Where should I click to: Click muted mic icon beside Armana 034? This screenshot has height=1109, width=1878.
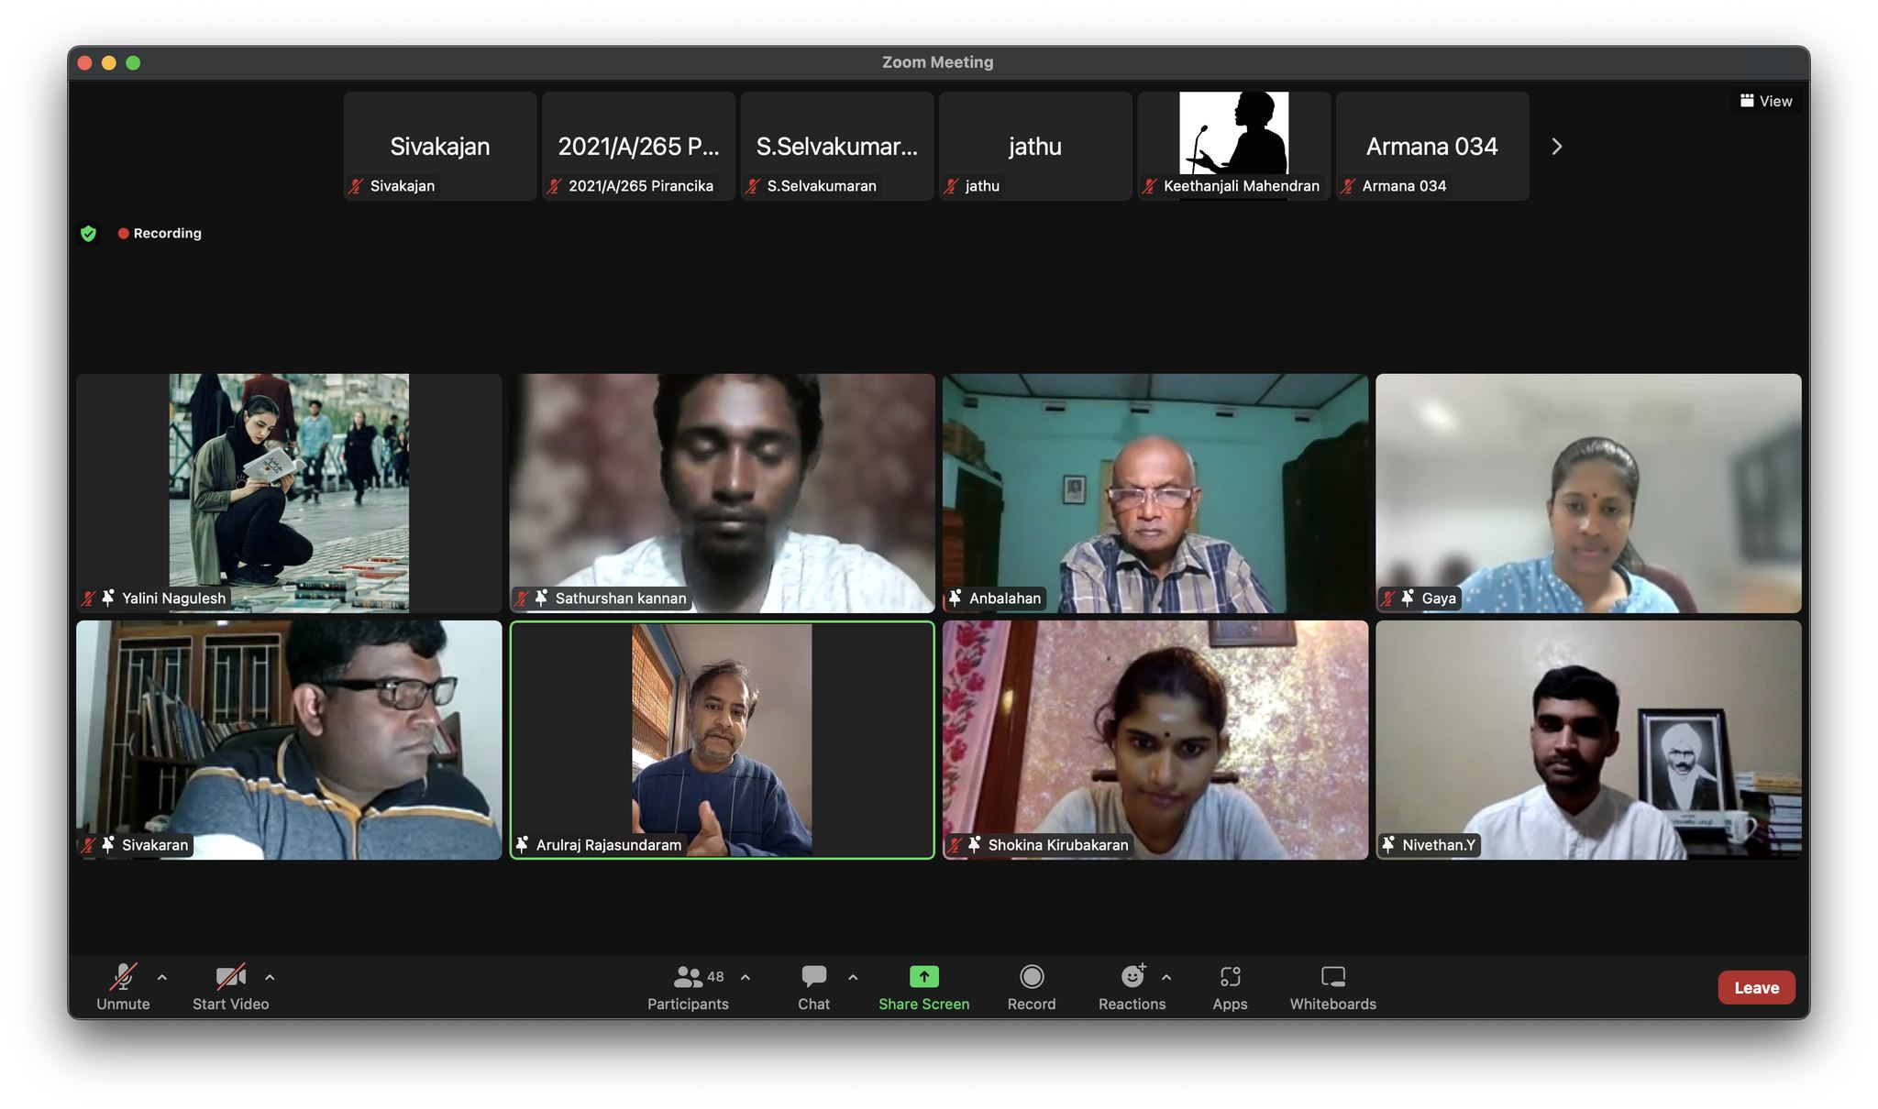1348,186
